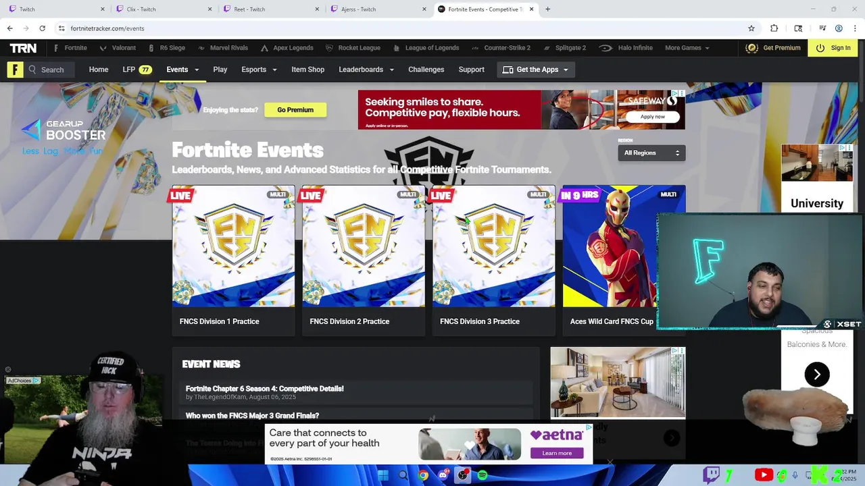Open the LFP nav item
The height and width of the screenshot is (486, 865).
coord(137,70)
